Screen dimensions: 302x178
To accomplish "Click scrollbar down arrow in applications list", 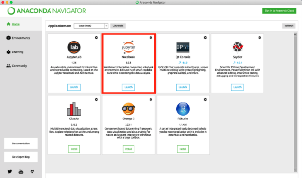I will 295,170.
